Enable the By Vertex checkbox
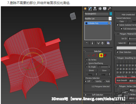This screenshot has height=104, width=136. tap(87, 60)
